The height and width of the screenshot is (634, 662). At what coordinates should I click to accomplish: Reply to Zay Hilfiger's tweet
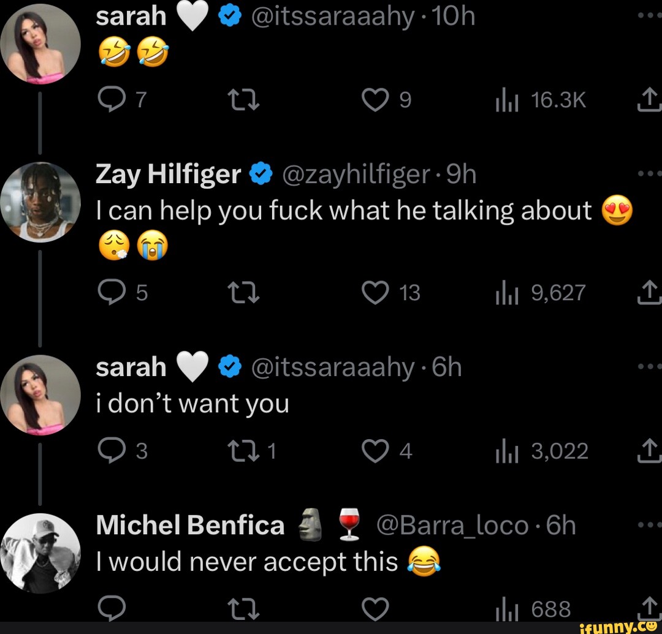click(x=111, y=293)
